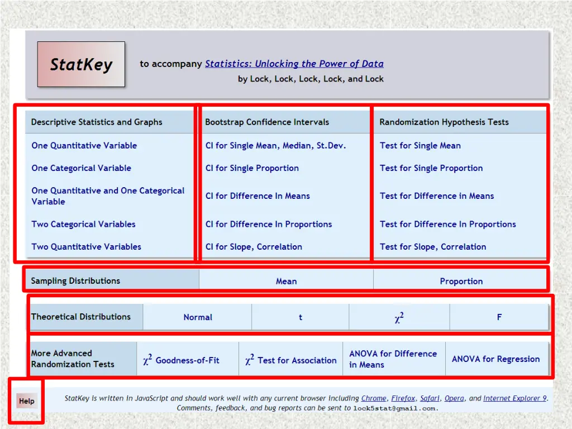This screenshot has width=572, height=429.
Task: Open Normal theoretical distribution
Action: (x=198, y=317)
